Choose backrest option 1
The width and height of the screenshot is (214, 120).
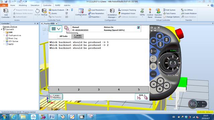click(59, 90)
